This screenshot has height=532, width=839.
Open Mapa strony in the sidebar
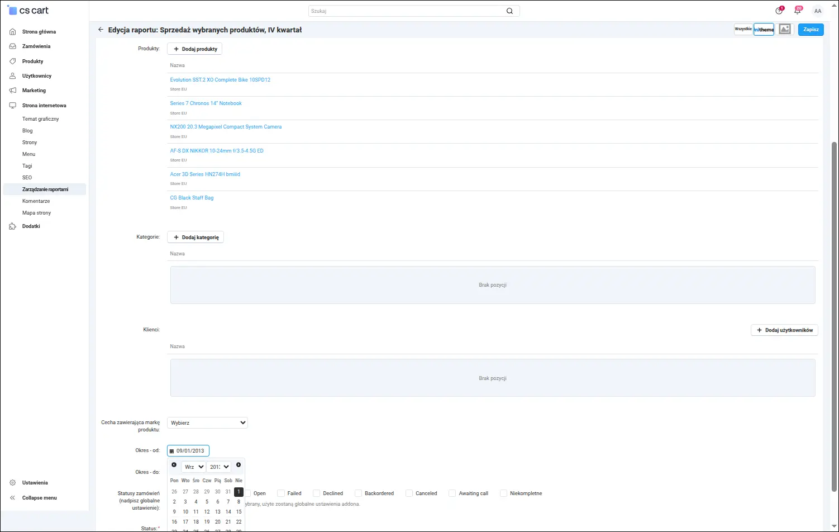(x=37, y=213)
